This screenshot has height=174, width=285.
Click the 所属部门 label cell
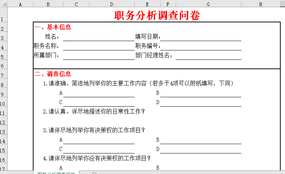tap(46, 55)
